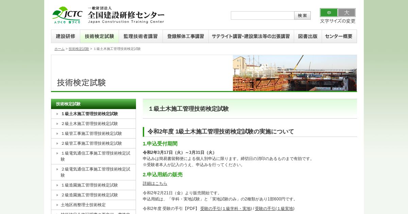
Task: Open the センター概要 menu
Action: [x=339, y=36]
